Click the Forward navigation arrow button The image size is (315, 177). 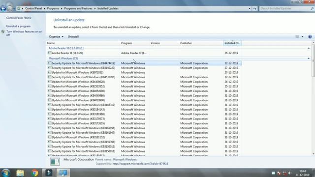9,8
